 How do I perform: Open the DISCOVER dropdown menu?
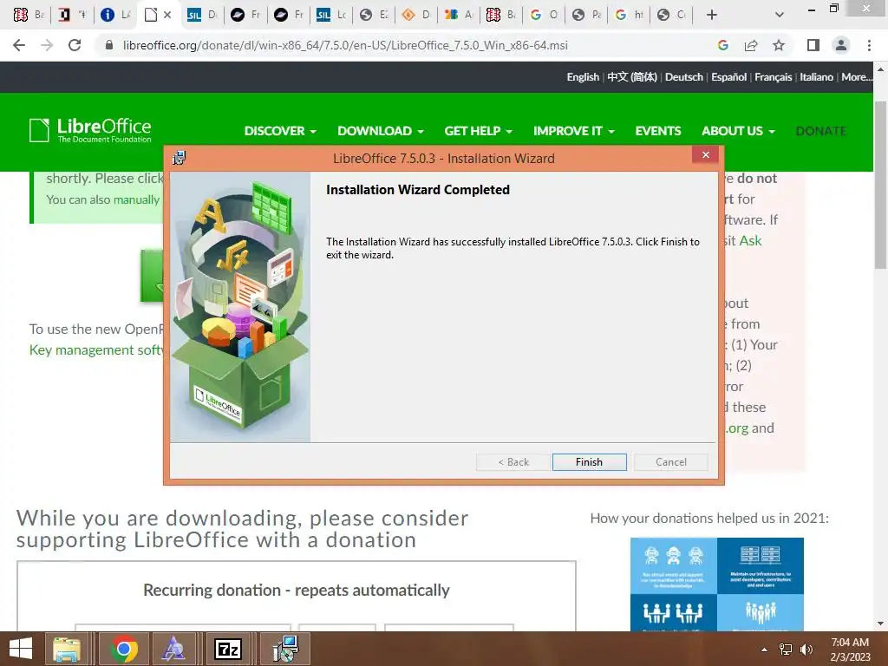280,131
